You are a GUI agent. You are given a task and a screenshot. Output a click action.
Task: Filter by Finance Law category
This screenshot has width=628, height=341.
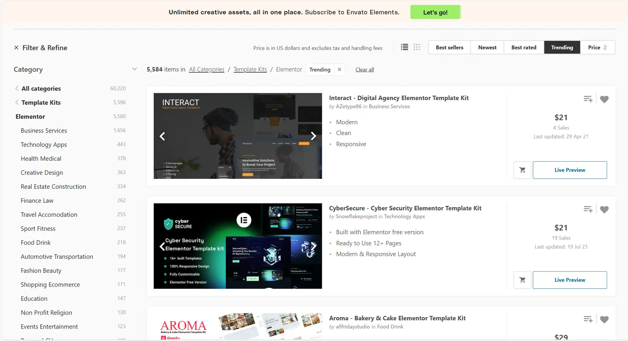click(37, 201)
